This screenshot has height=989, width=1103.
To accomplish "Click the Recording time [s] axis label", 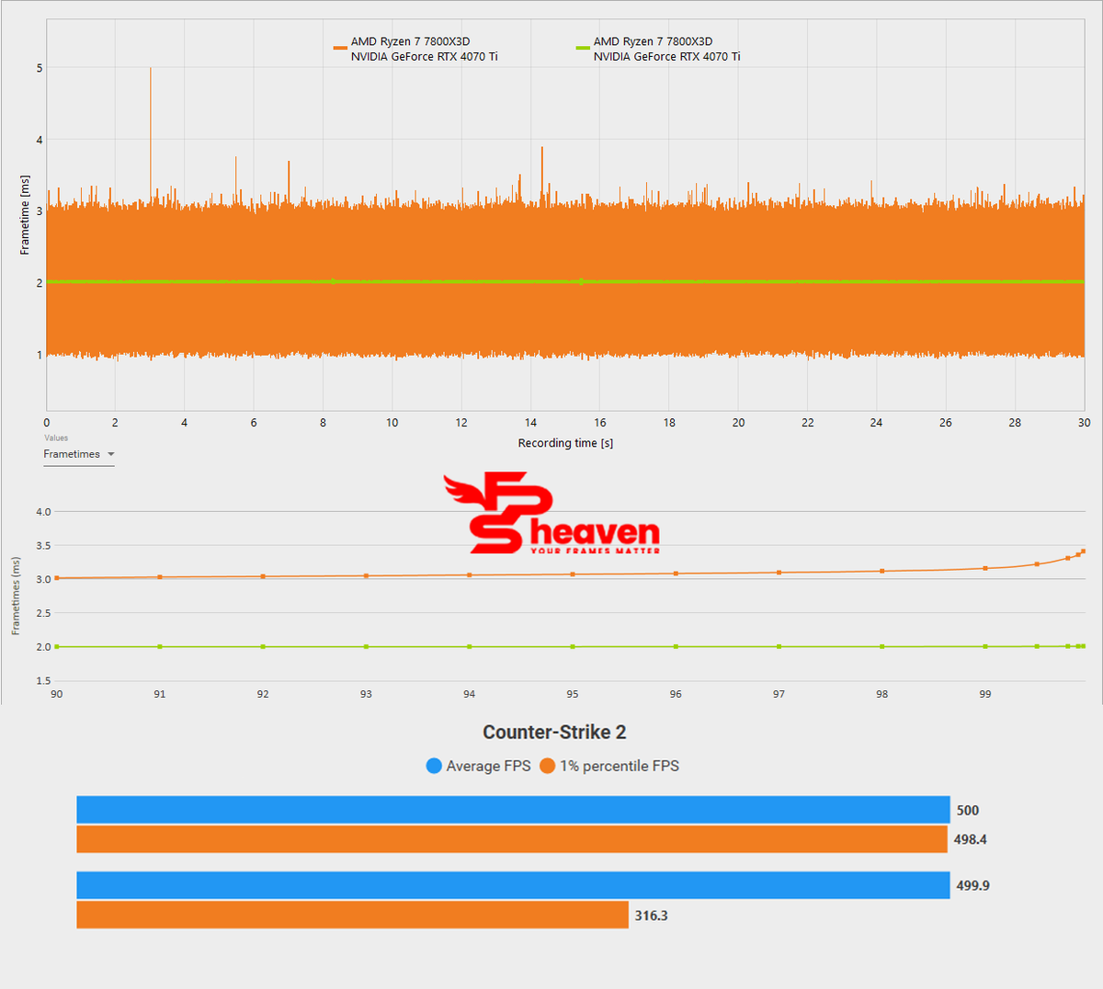I will [565, 443].
